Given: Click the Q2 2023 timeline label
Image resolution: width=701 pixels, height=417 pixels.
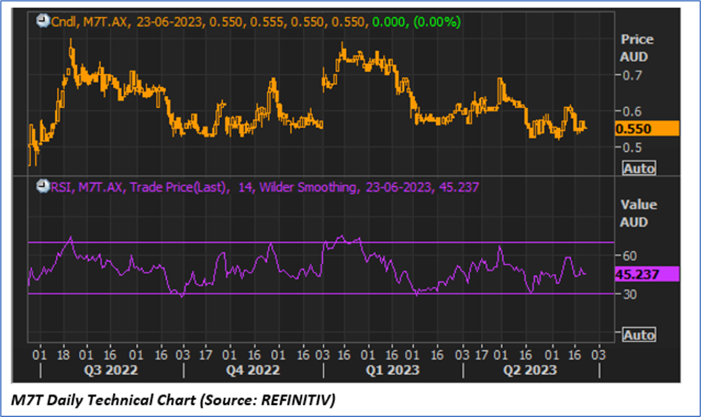Looking at the screenshot, I should (x=529, y=370).
